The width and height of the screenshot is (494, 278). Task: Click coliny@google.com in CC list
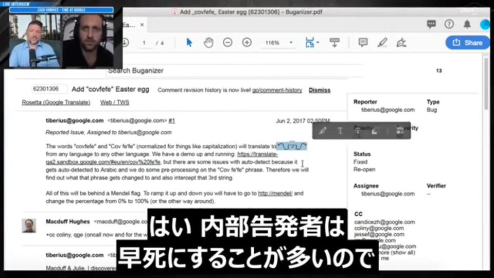(379, 228)
